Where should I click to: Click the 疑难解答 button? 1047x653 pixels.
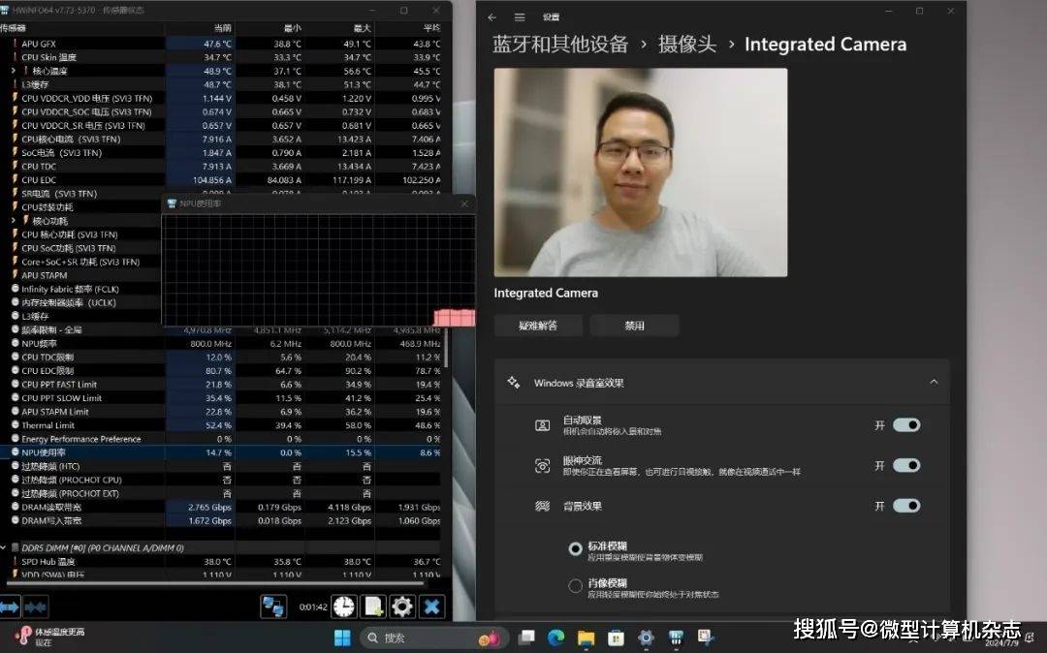click(x=538, y=326)
